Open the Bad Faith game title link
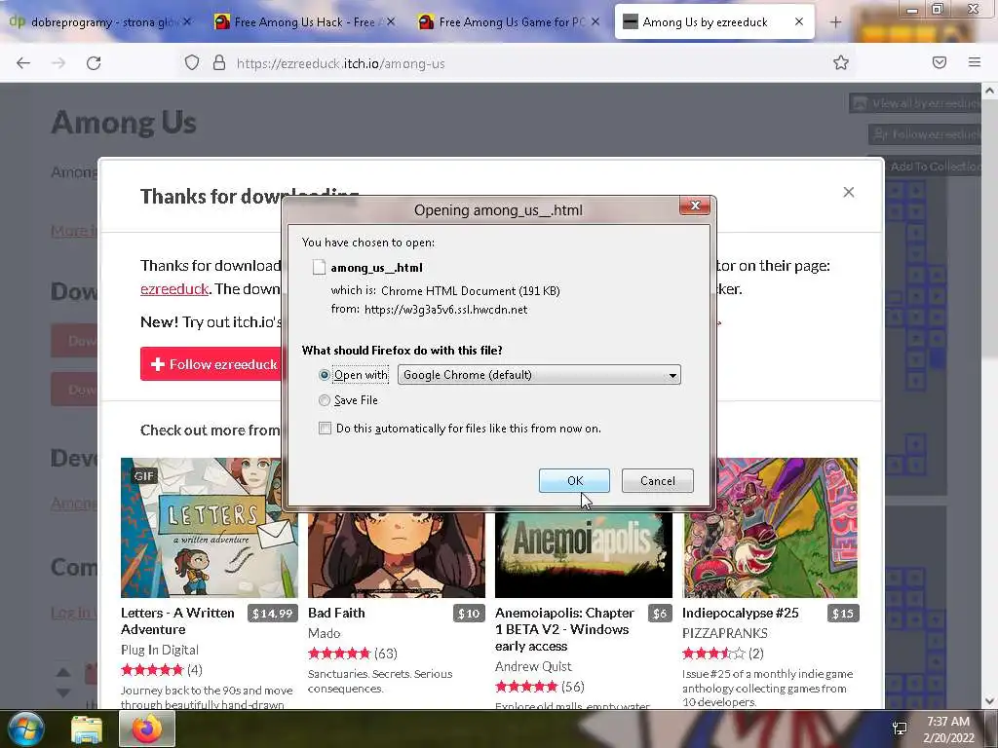998x748 pixels. (x=336, y=613)
